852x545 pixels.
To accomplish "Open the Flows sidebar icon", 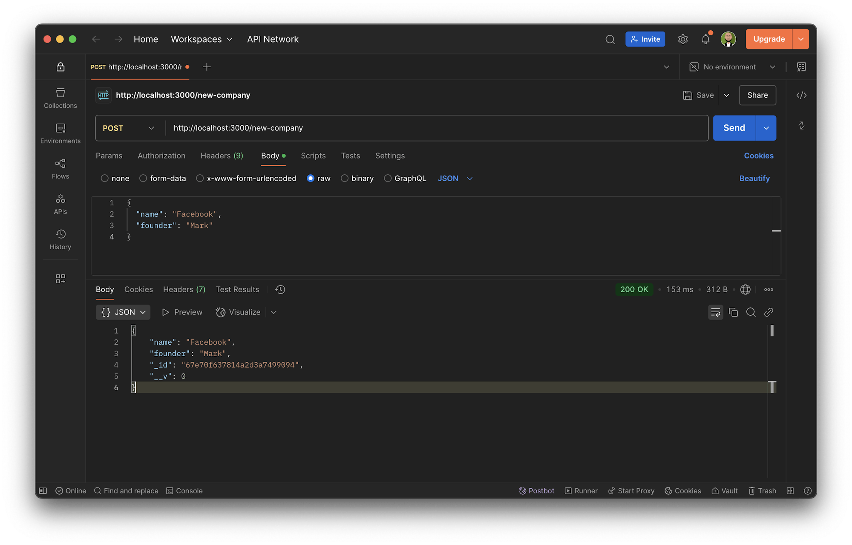I will click(60, 169).
